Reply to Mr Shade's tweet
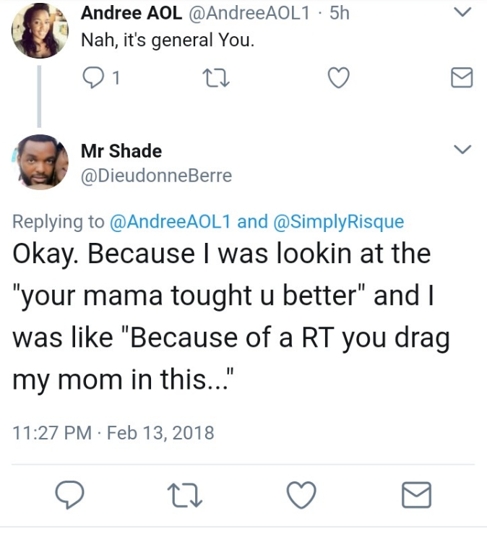Screen dimensions: 487x545 [x=70, y=495]
